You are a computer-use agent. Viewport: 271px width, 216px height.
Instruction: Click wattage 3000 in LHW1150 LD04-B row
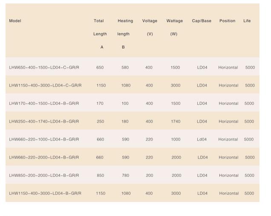pyautogui.click(x=176, y=193)
